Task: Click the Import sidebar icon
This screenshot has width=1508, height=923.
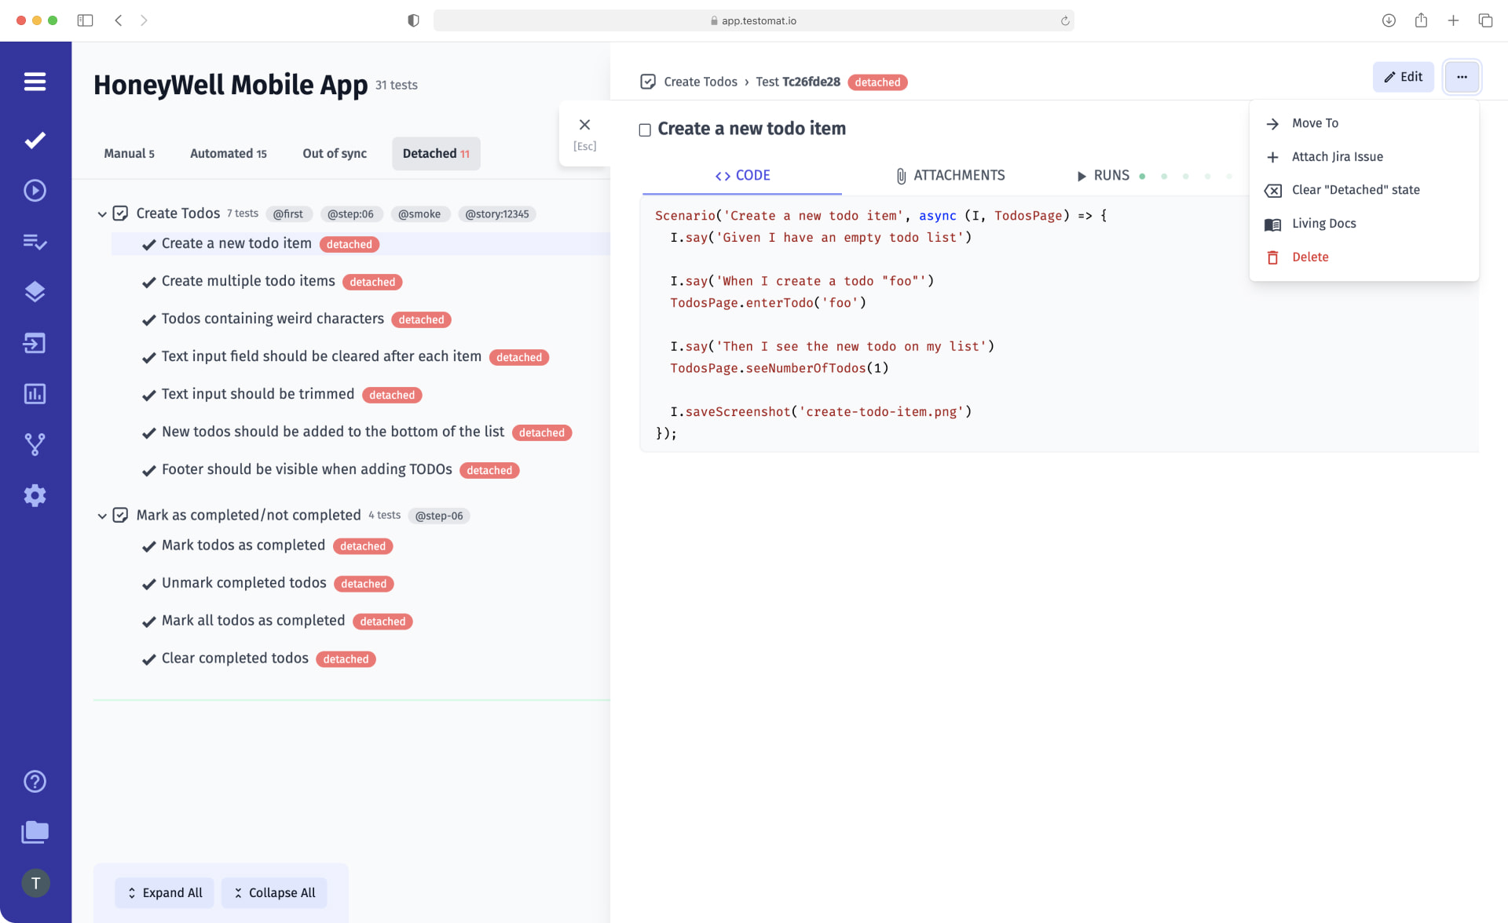Action: [x=35, y=343]
